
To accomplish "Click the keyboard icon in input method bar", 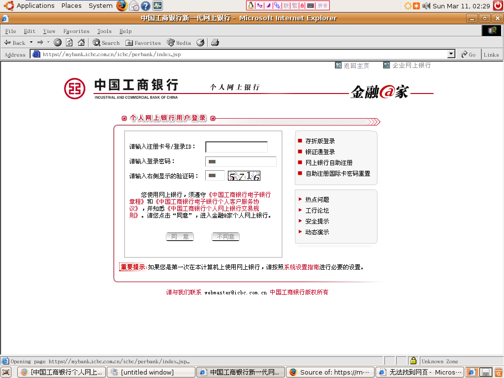I will pyautogui.click(x=311, y=5).
